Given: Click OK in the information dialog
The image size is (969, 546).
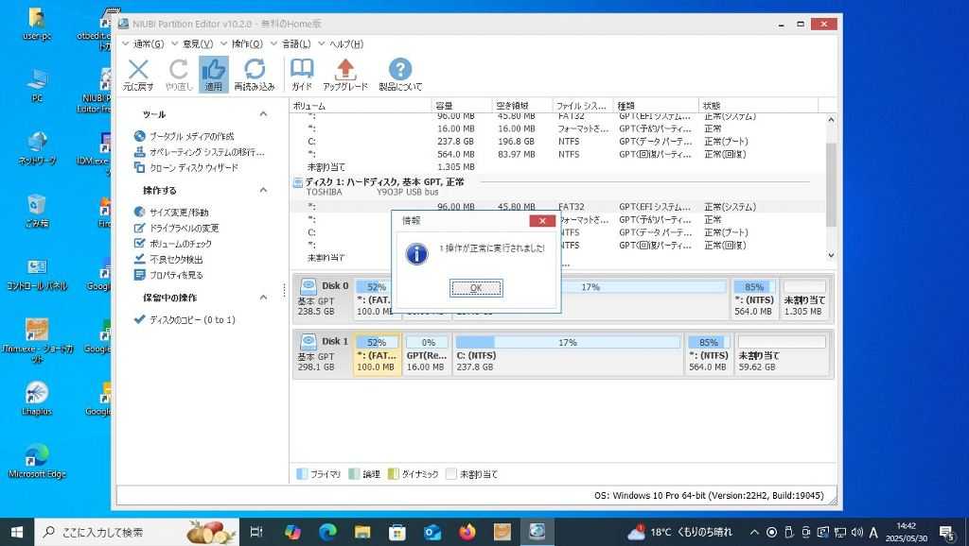Looking at the screenshot, I should [476, 288].
